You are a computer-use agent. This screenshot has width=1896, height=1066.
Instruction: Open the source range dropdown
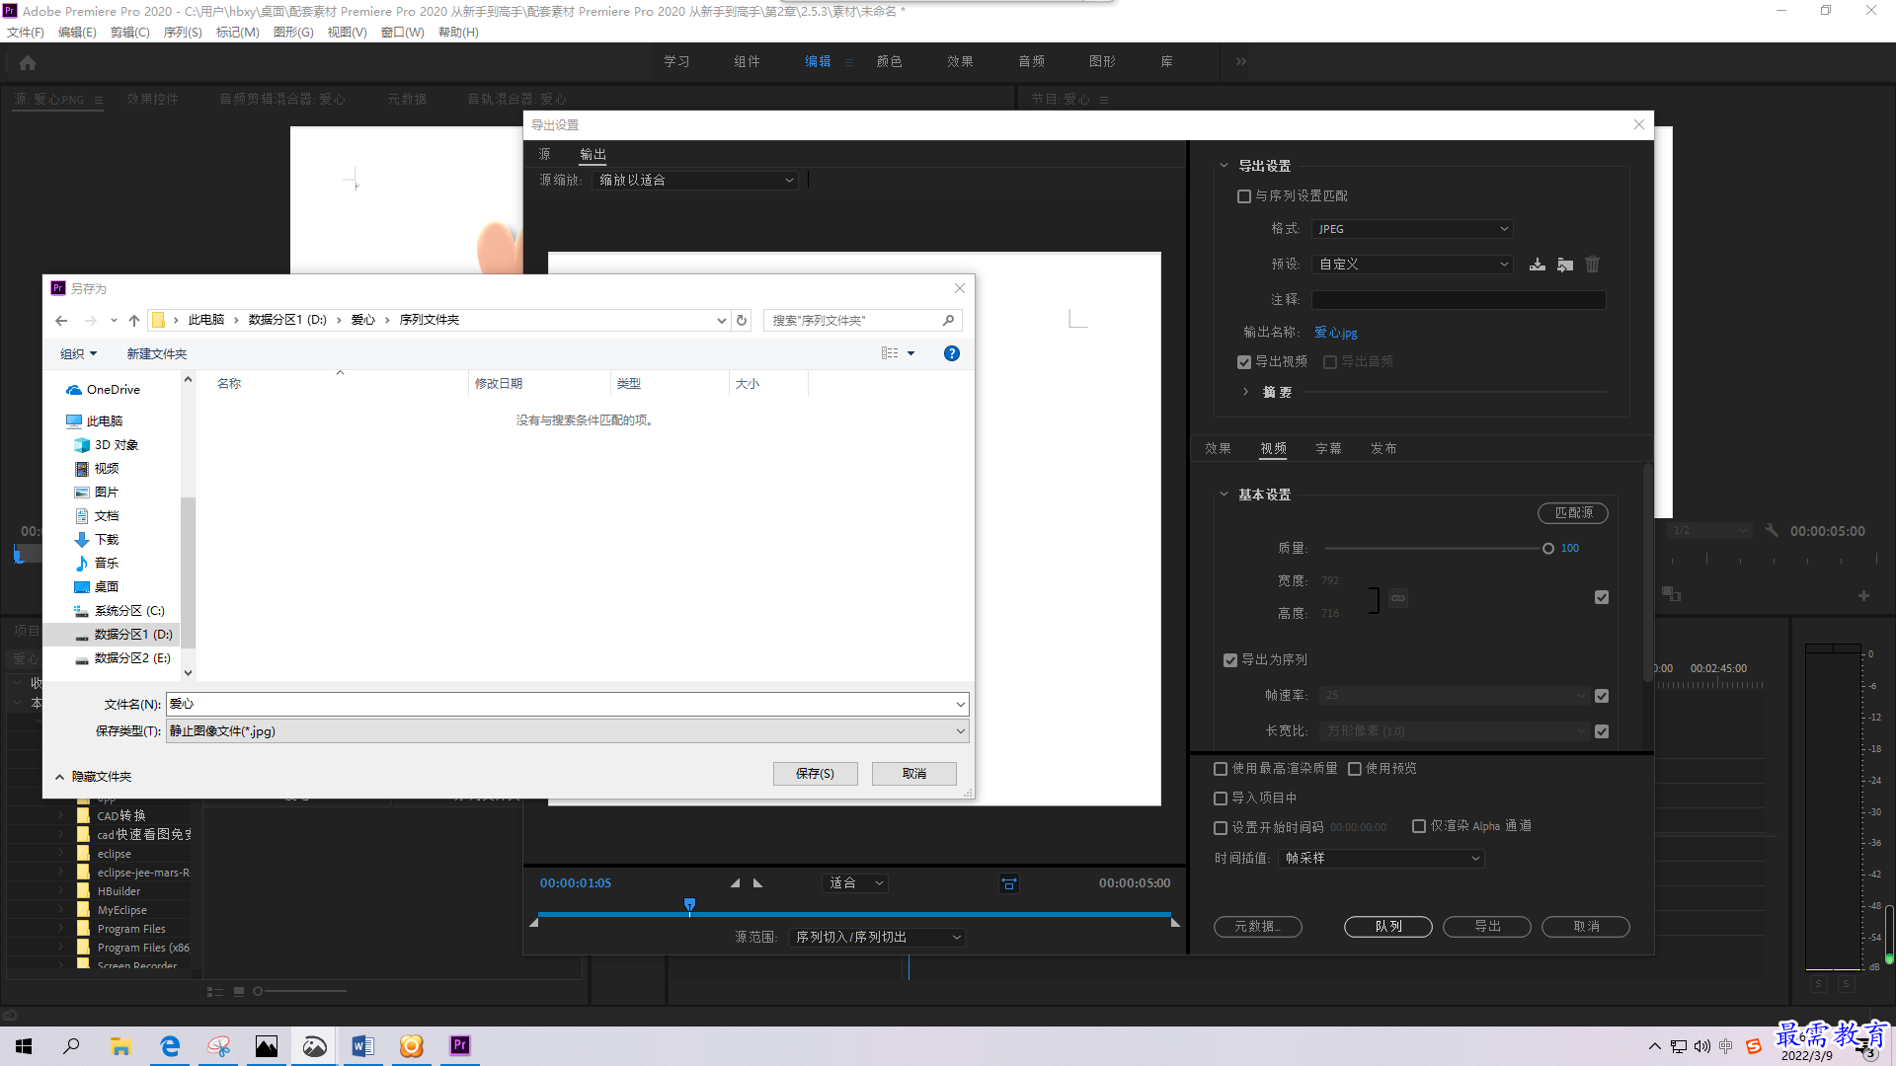(877, 938)
